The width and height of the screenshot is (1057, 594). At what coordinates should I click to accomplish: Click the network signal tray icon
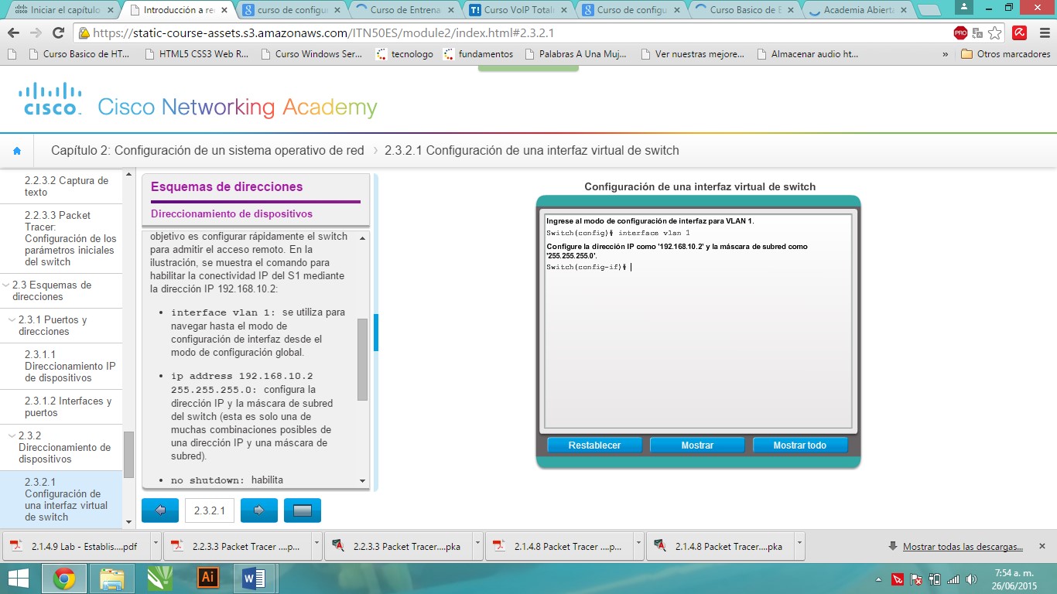coord(953,579)
